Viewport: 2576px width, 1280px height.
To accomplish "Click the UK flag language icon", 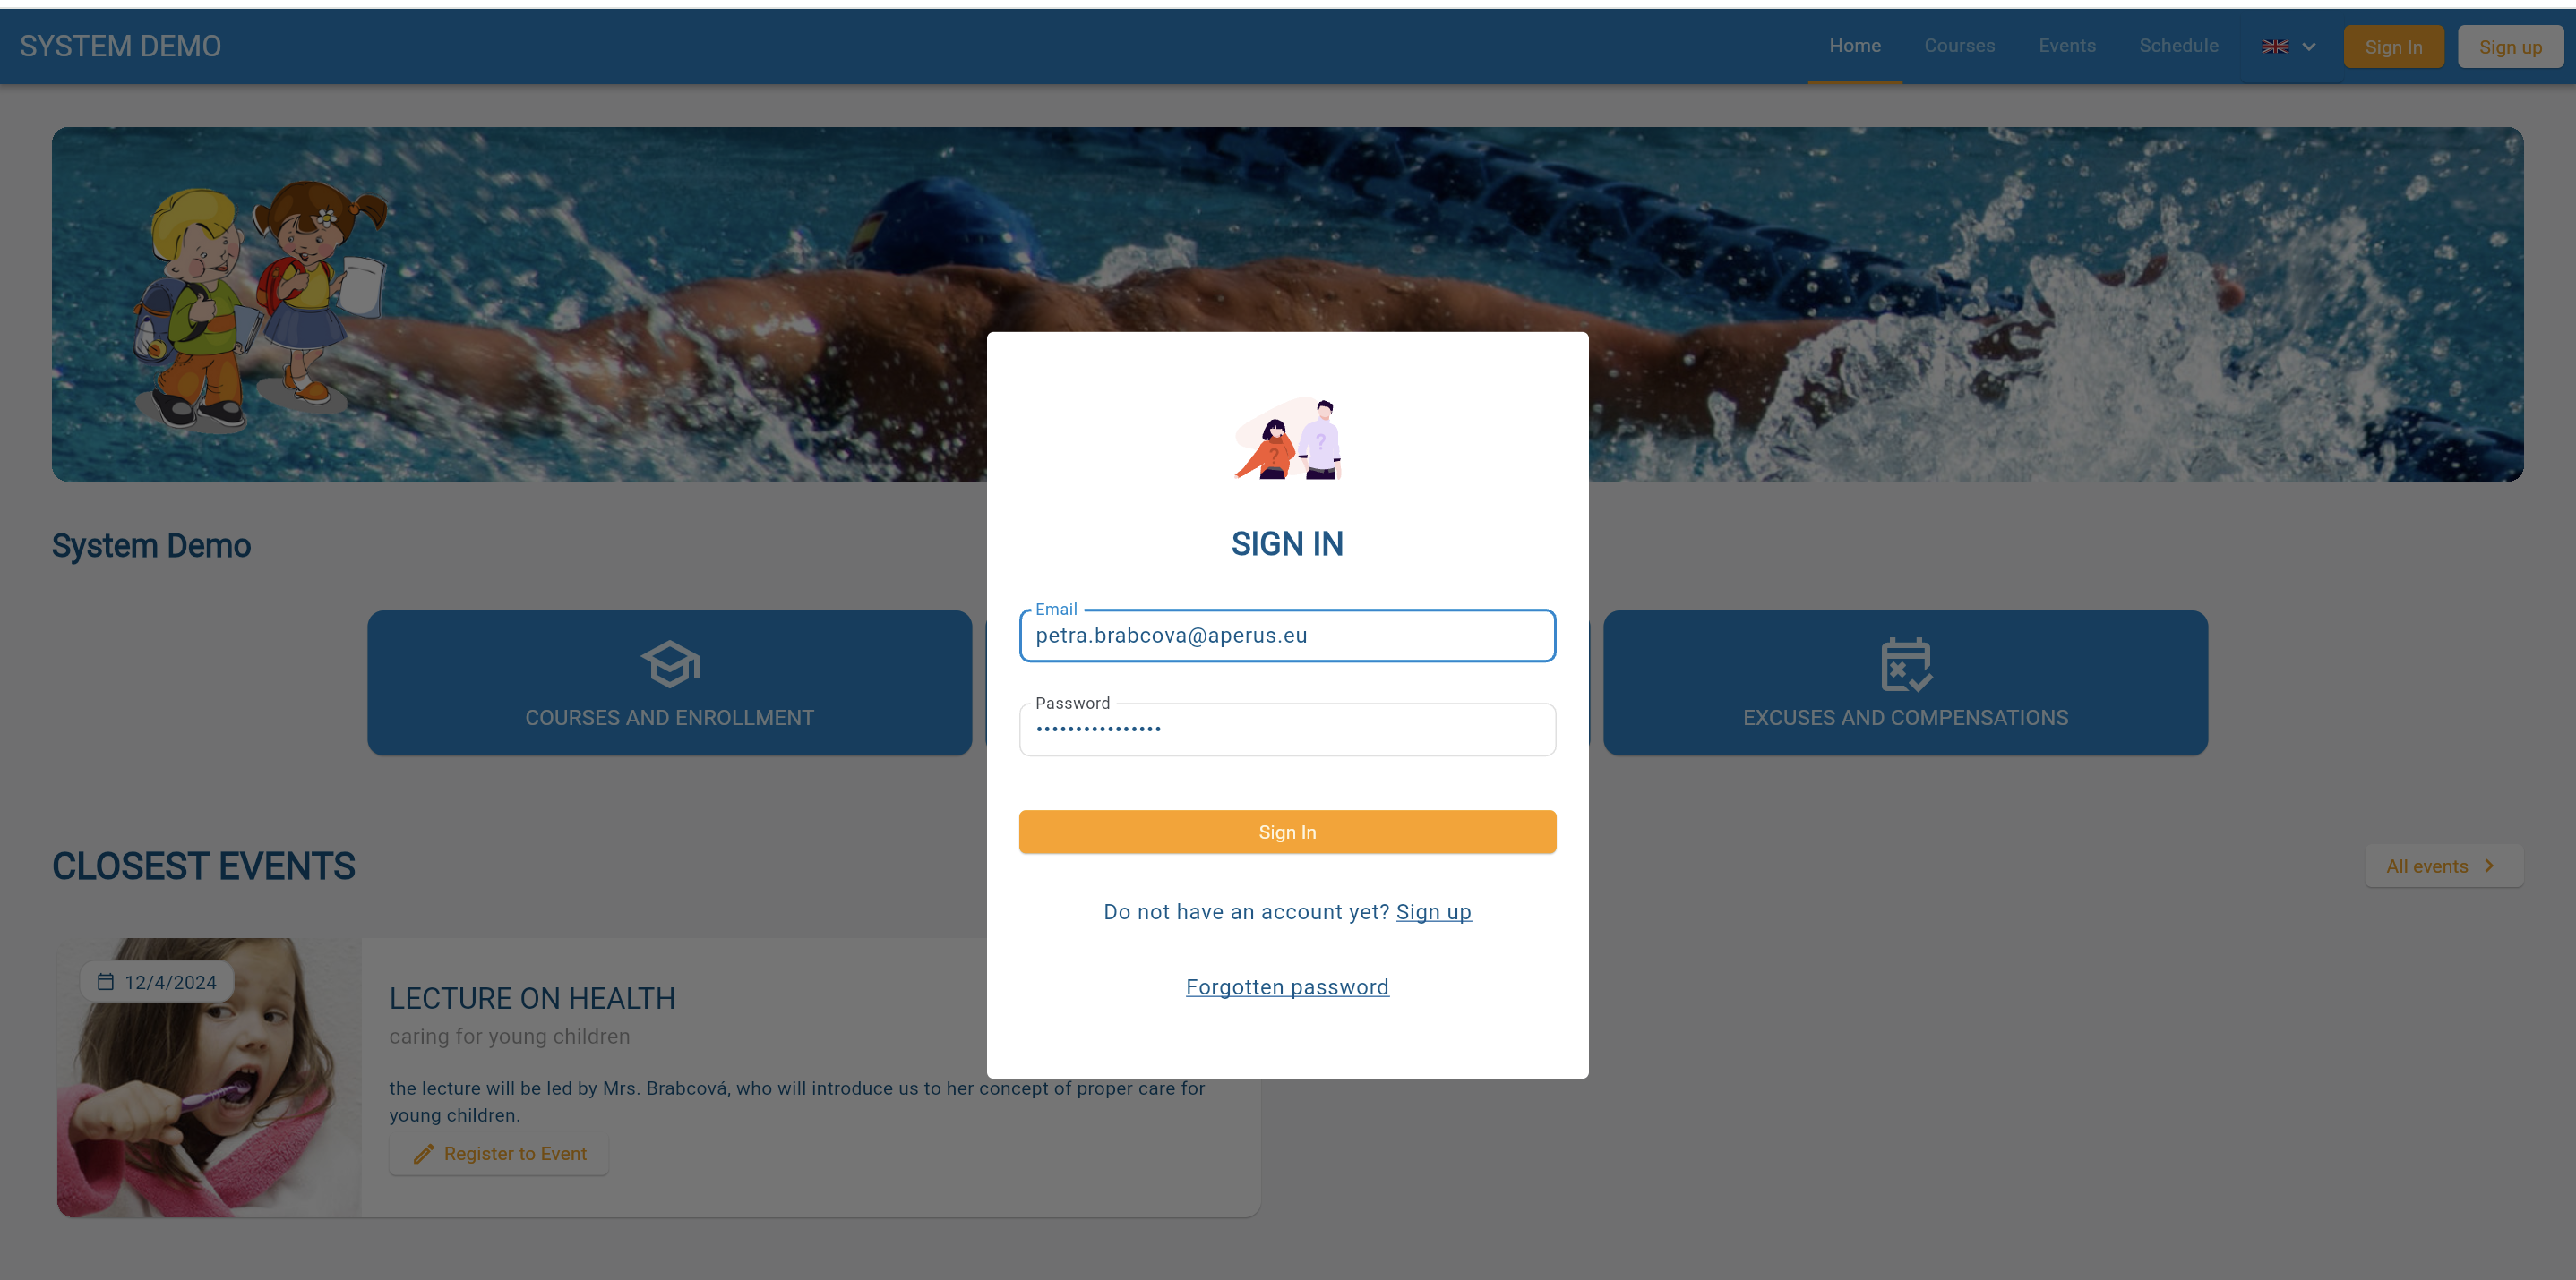I will [2275, 46].
